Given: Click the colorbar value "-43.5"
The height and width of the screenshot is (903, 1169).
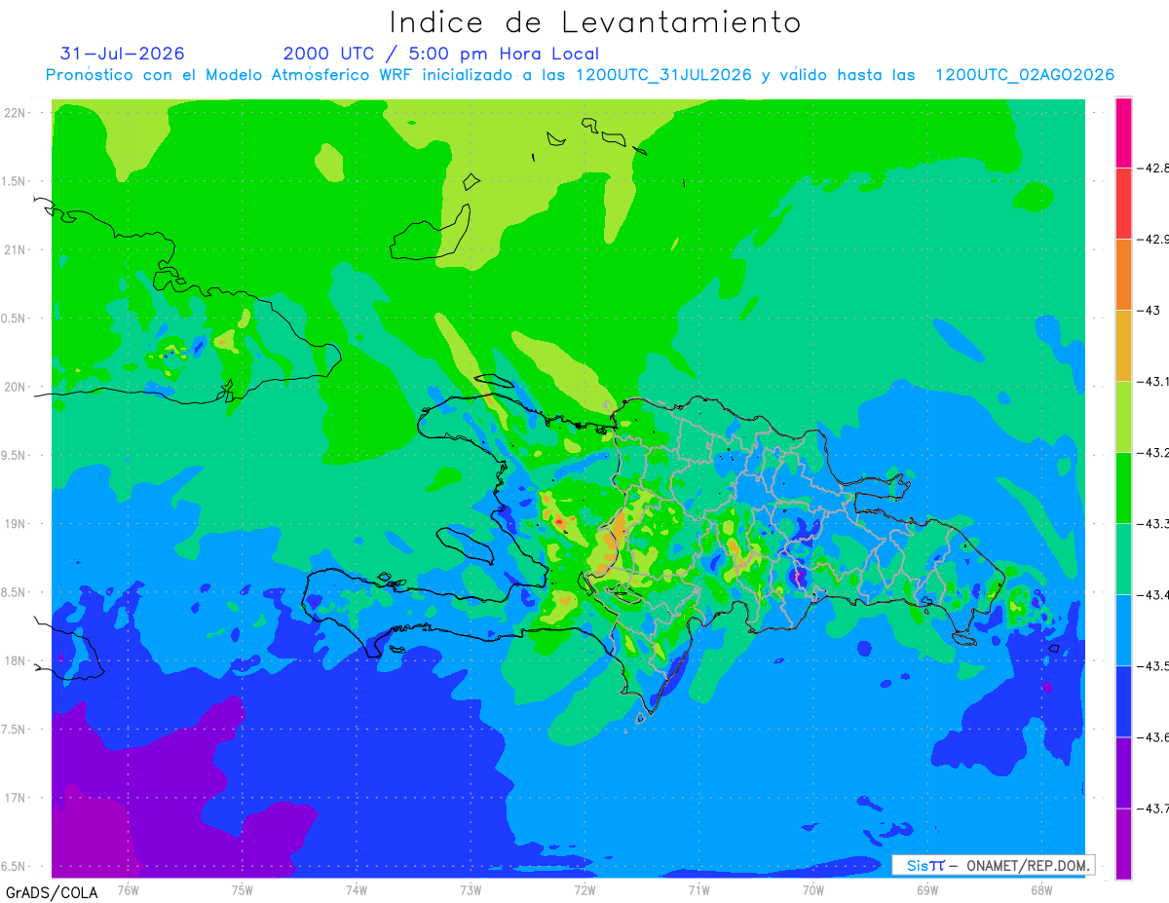Looking at the screenshot, I should point(1152,666).
